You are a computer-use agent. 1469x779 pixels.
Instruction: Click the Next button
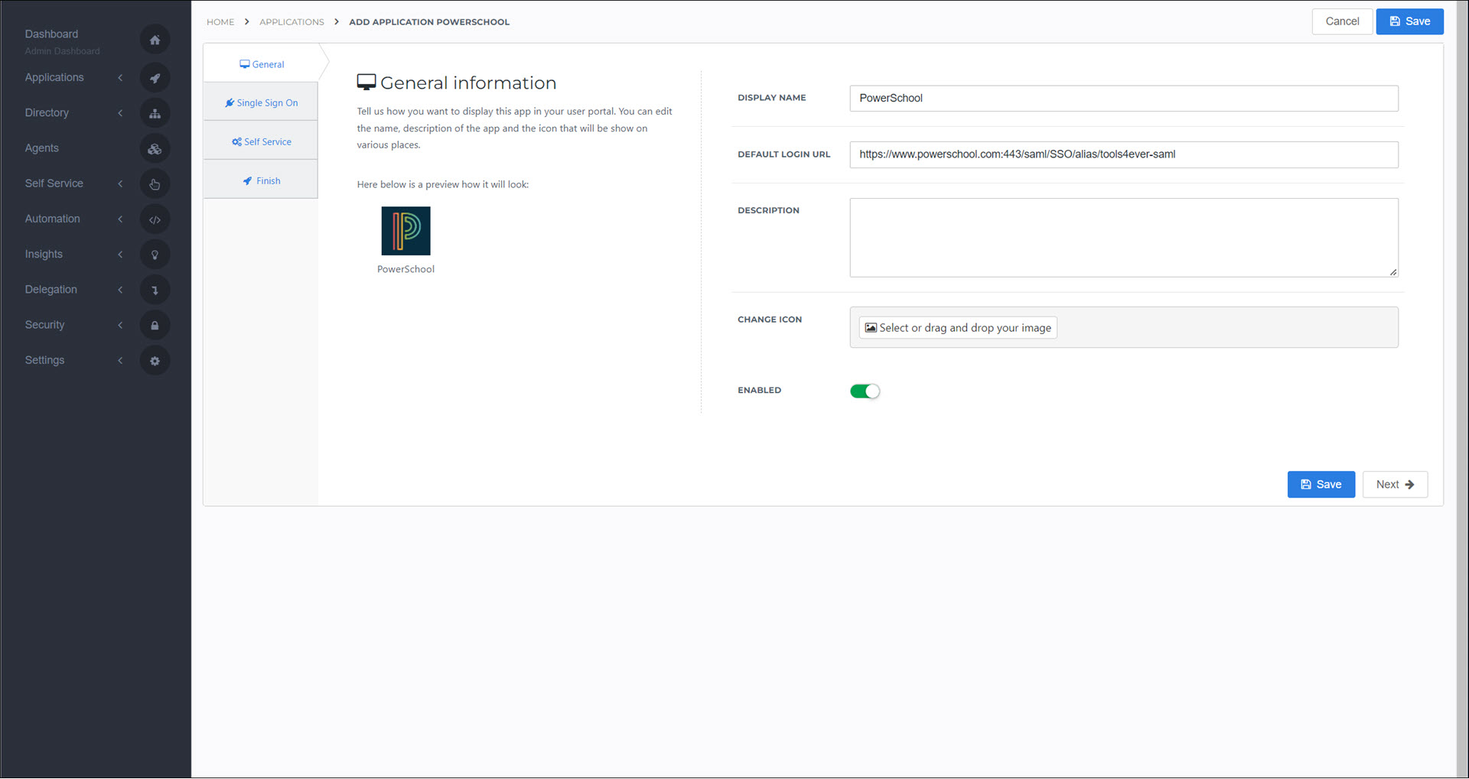pyautogui.click(x=1395, y=485)
